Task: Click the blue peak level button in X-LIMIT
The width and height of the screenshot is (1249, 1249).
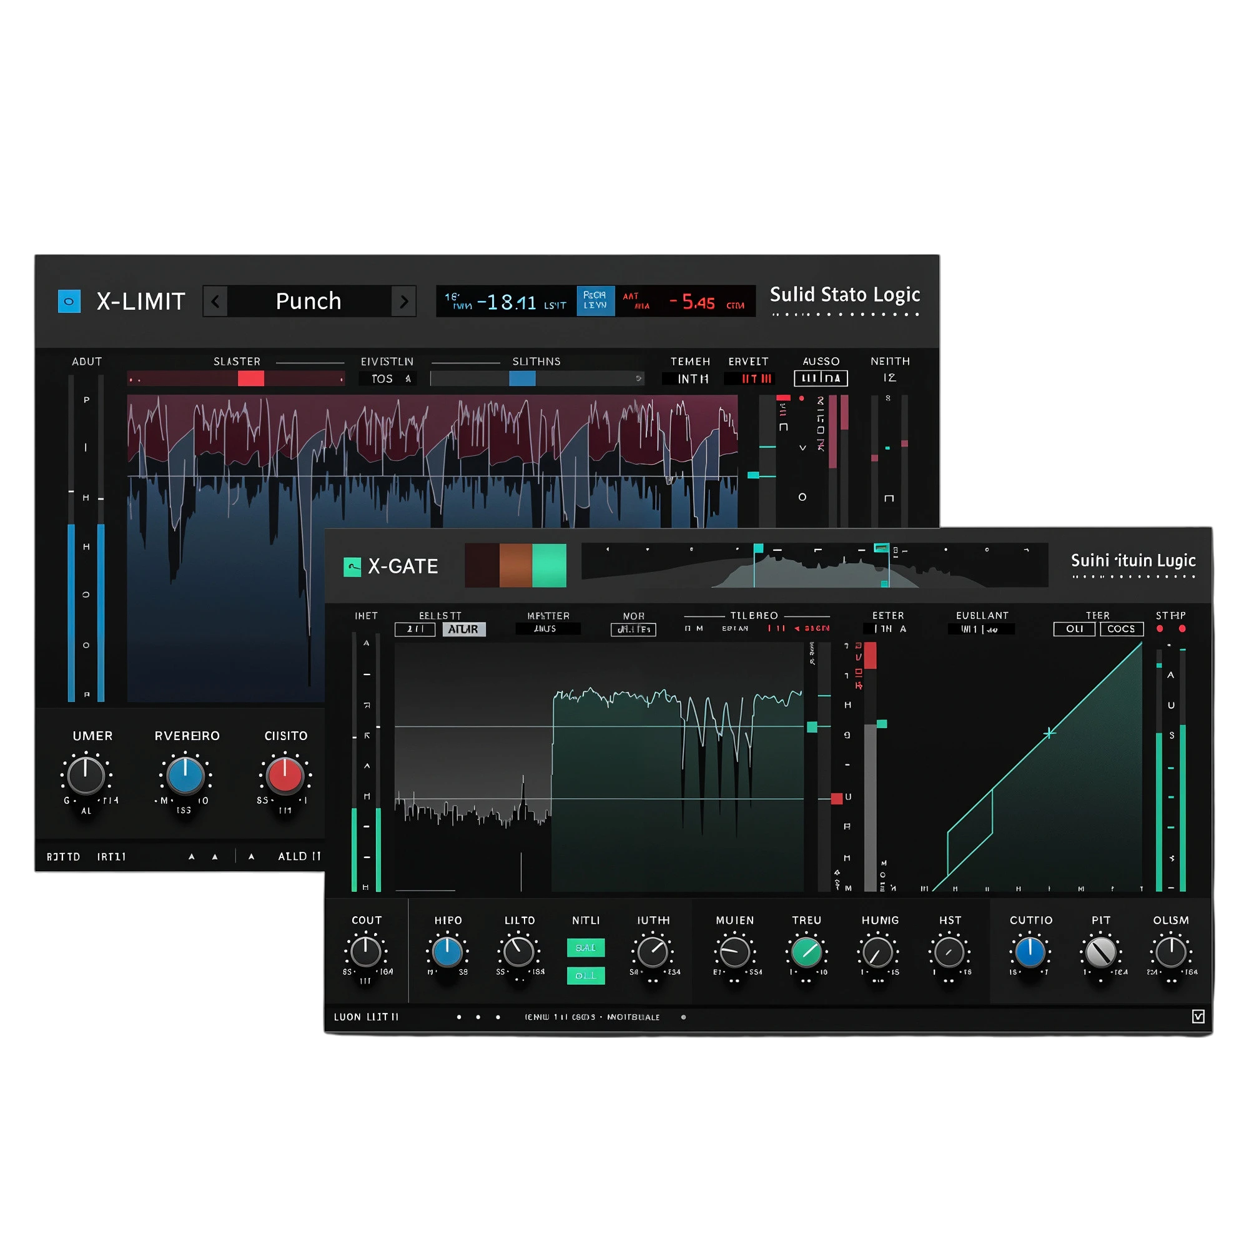Action: pyautogui.click(x=595, y=300)
